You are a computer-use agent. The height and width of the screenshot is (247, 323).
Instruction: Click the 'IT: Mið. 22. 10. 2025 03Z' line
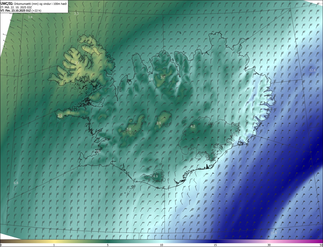(16, 7)
